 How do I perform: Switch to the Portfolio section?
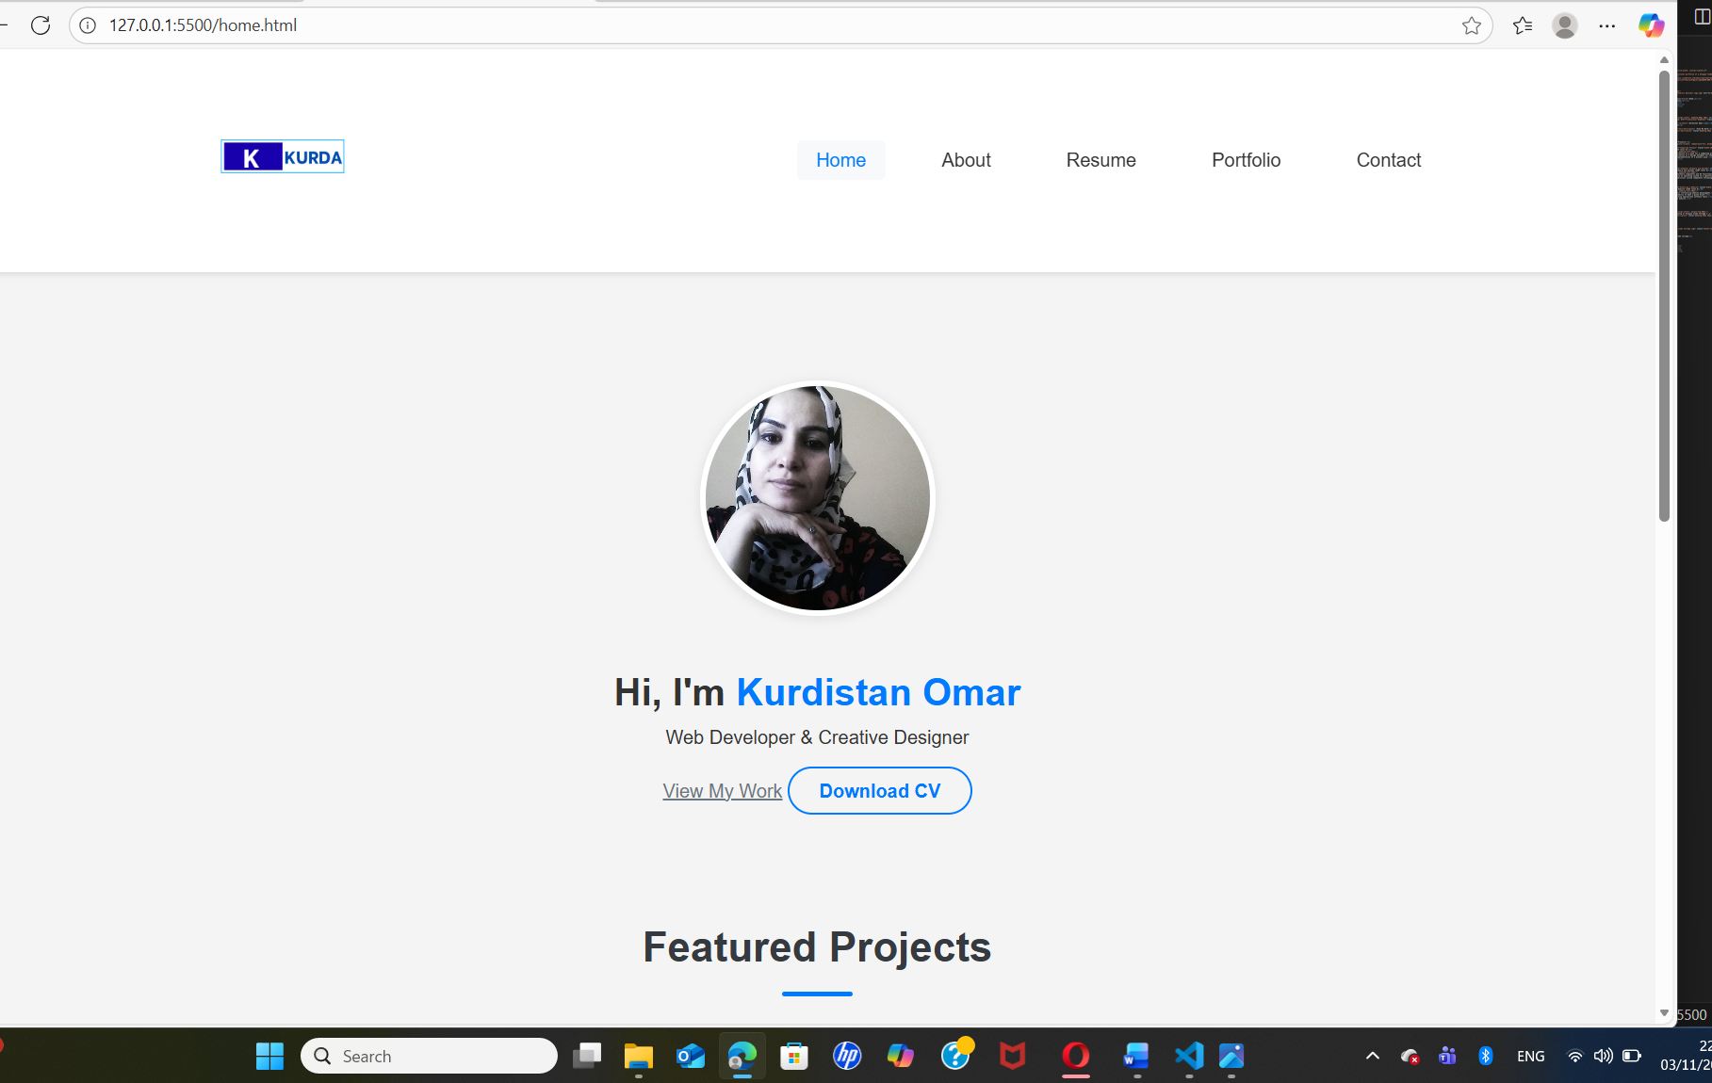coord(1246,160)
